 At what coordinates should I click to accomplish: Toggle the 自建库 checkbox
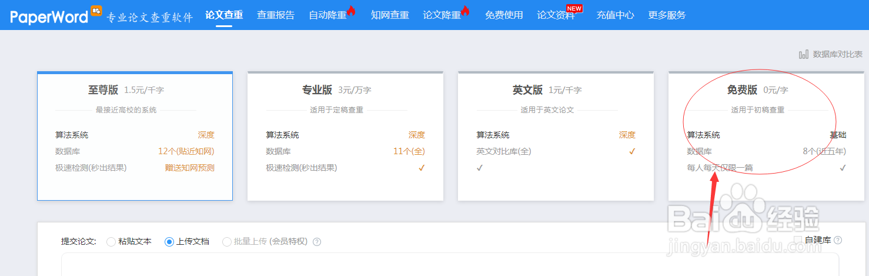tap(798, 240)
